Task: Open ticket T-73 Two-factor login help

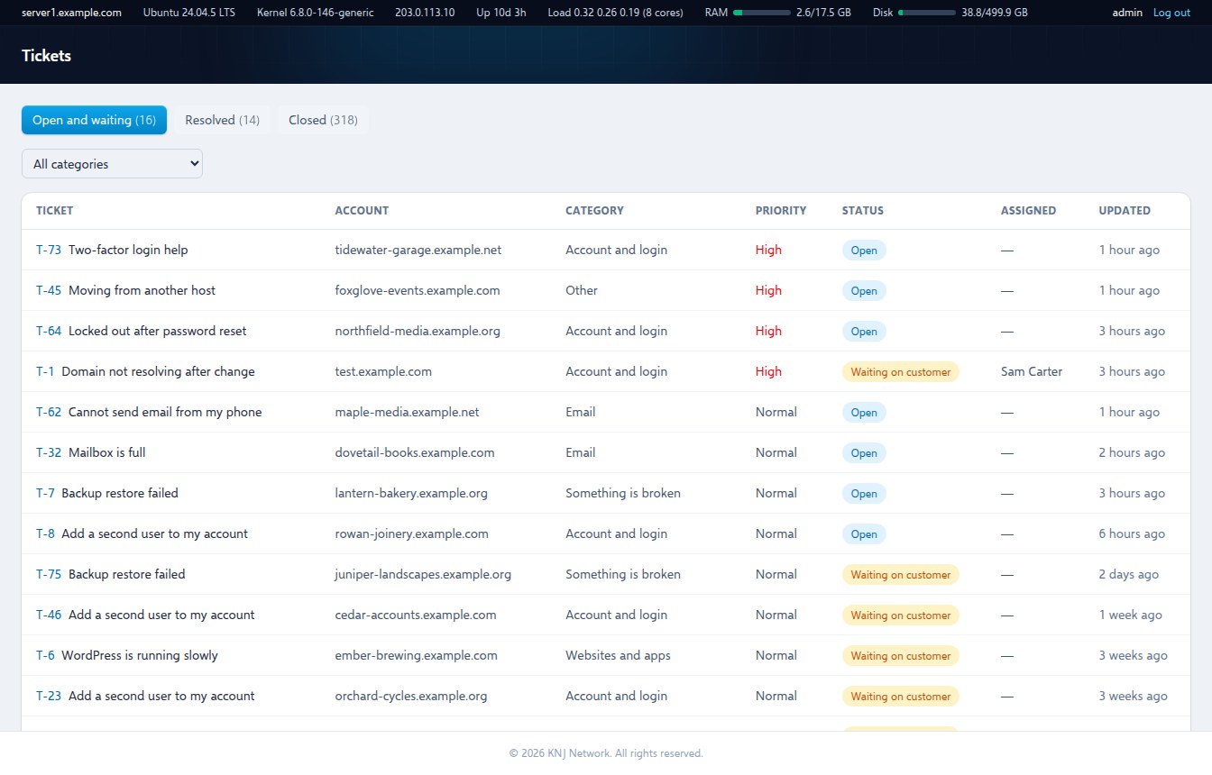Action: [112, 250]
